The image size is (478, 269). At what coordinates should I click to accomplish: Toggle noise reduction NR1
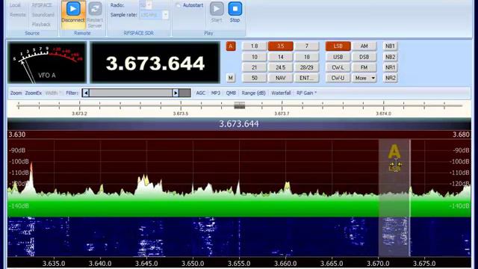[x=390, y=67]
